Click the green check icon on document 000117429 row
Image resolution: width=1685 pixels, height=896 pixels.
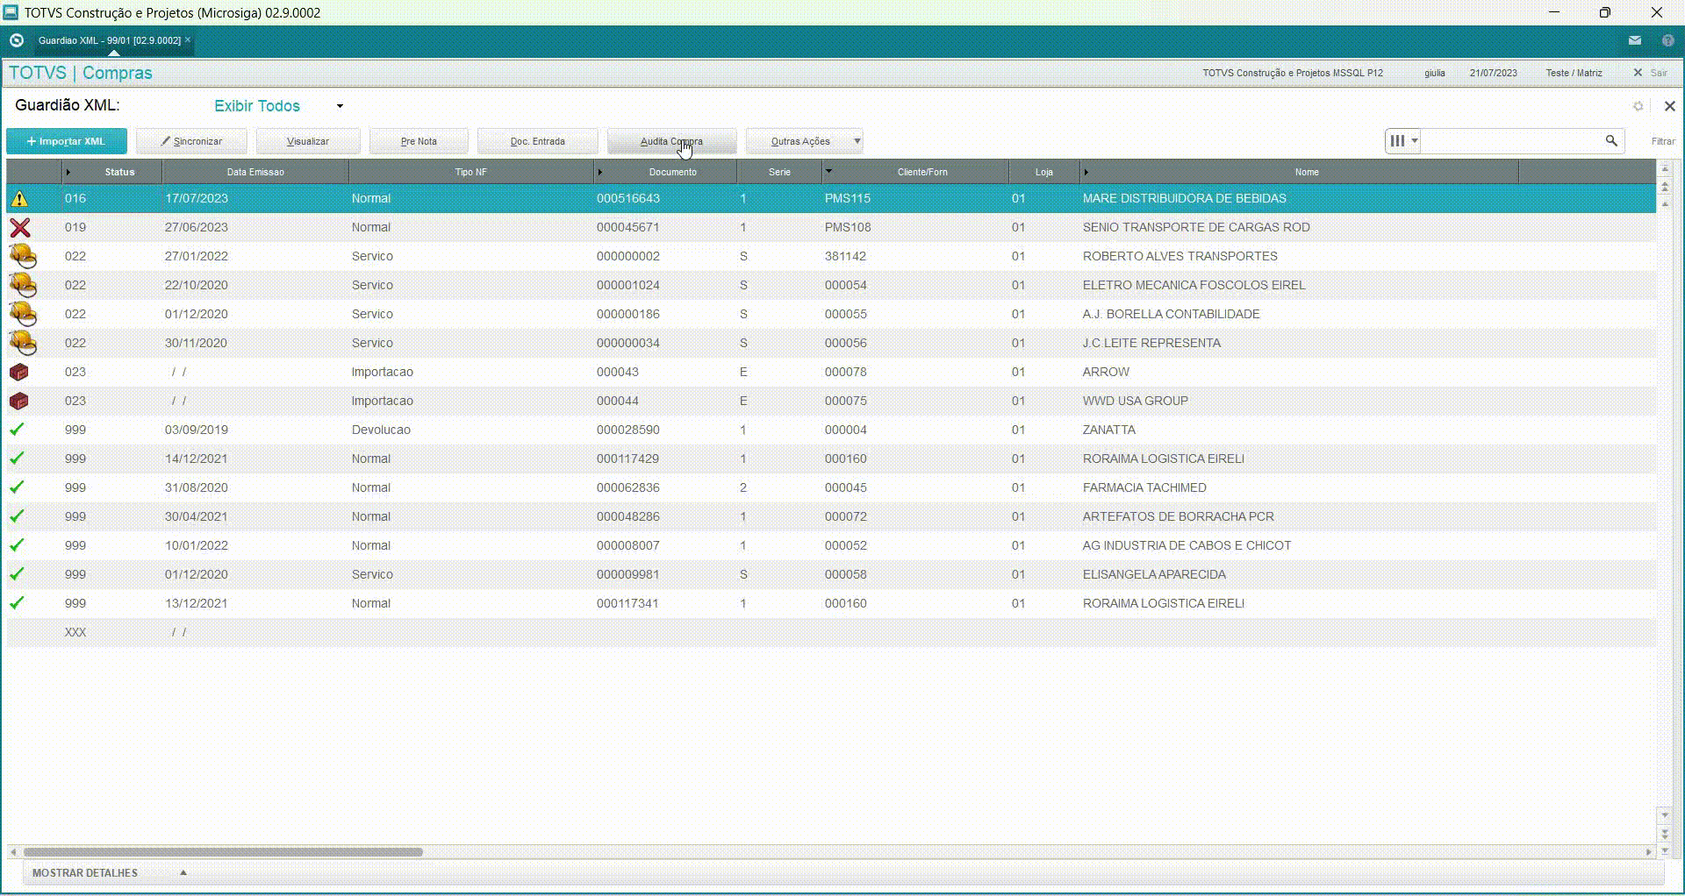coord(17,459)
